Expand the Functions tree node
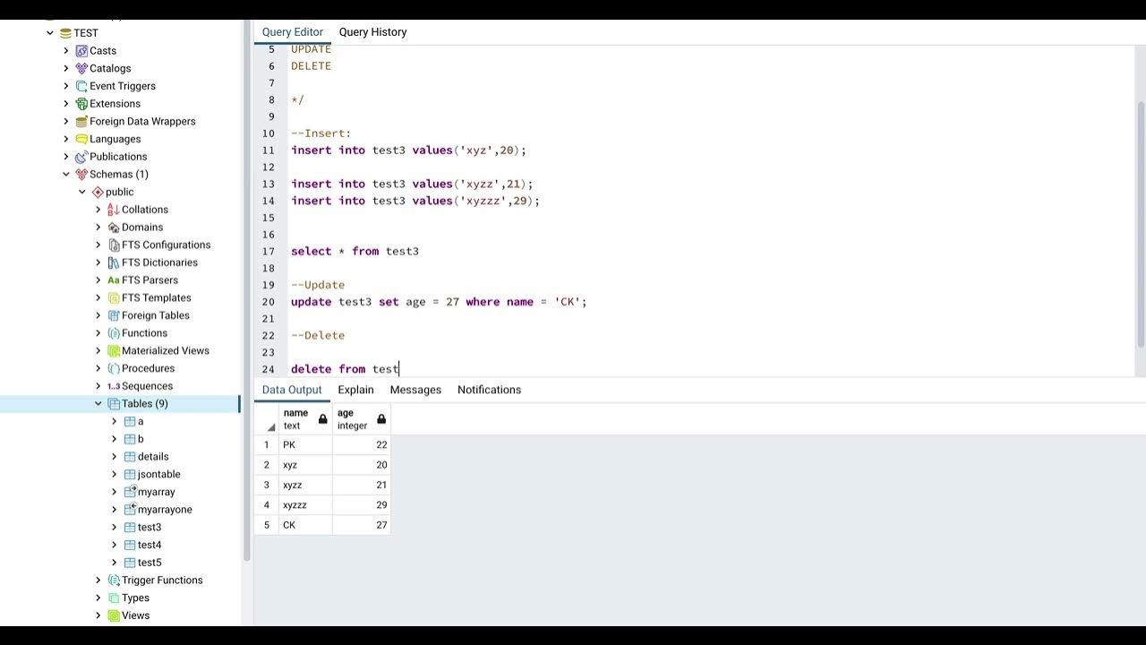This screenshot has height=645, width=1146. point(98,333)
